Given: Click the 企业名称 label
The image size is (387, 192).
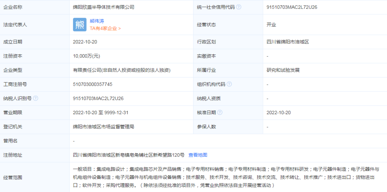Looking at the screenshot, I should point(13,7).
